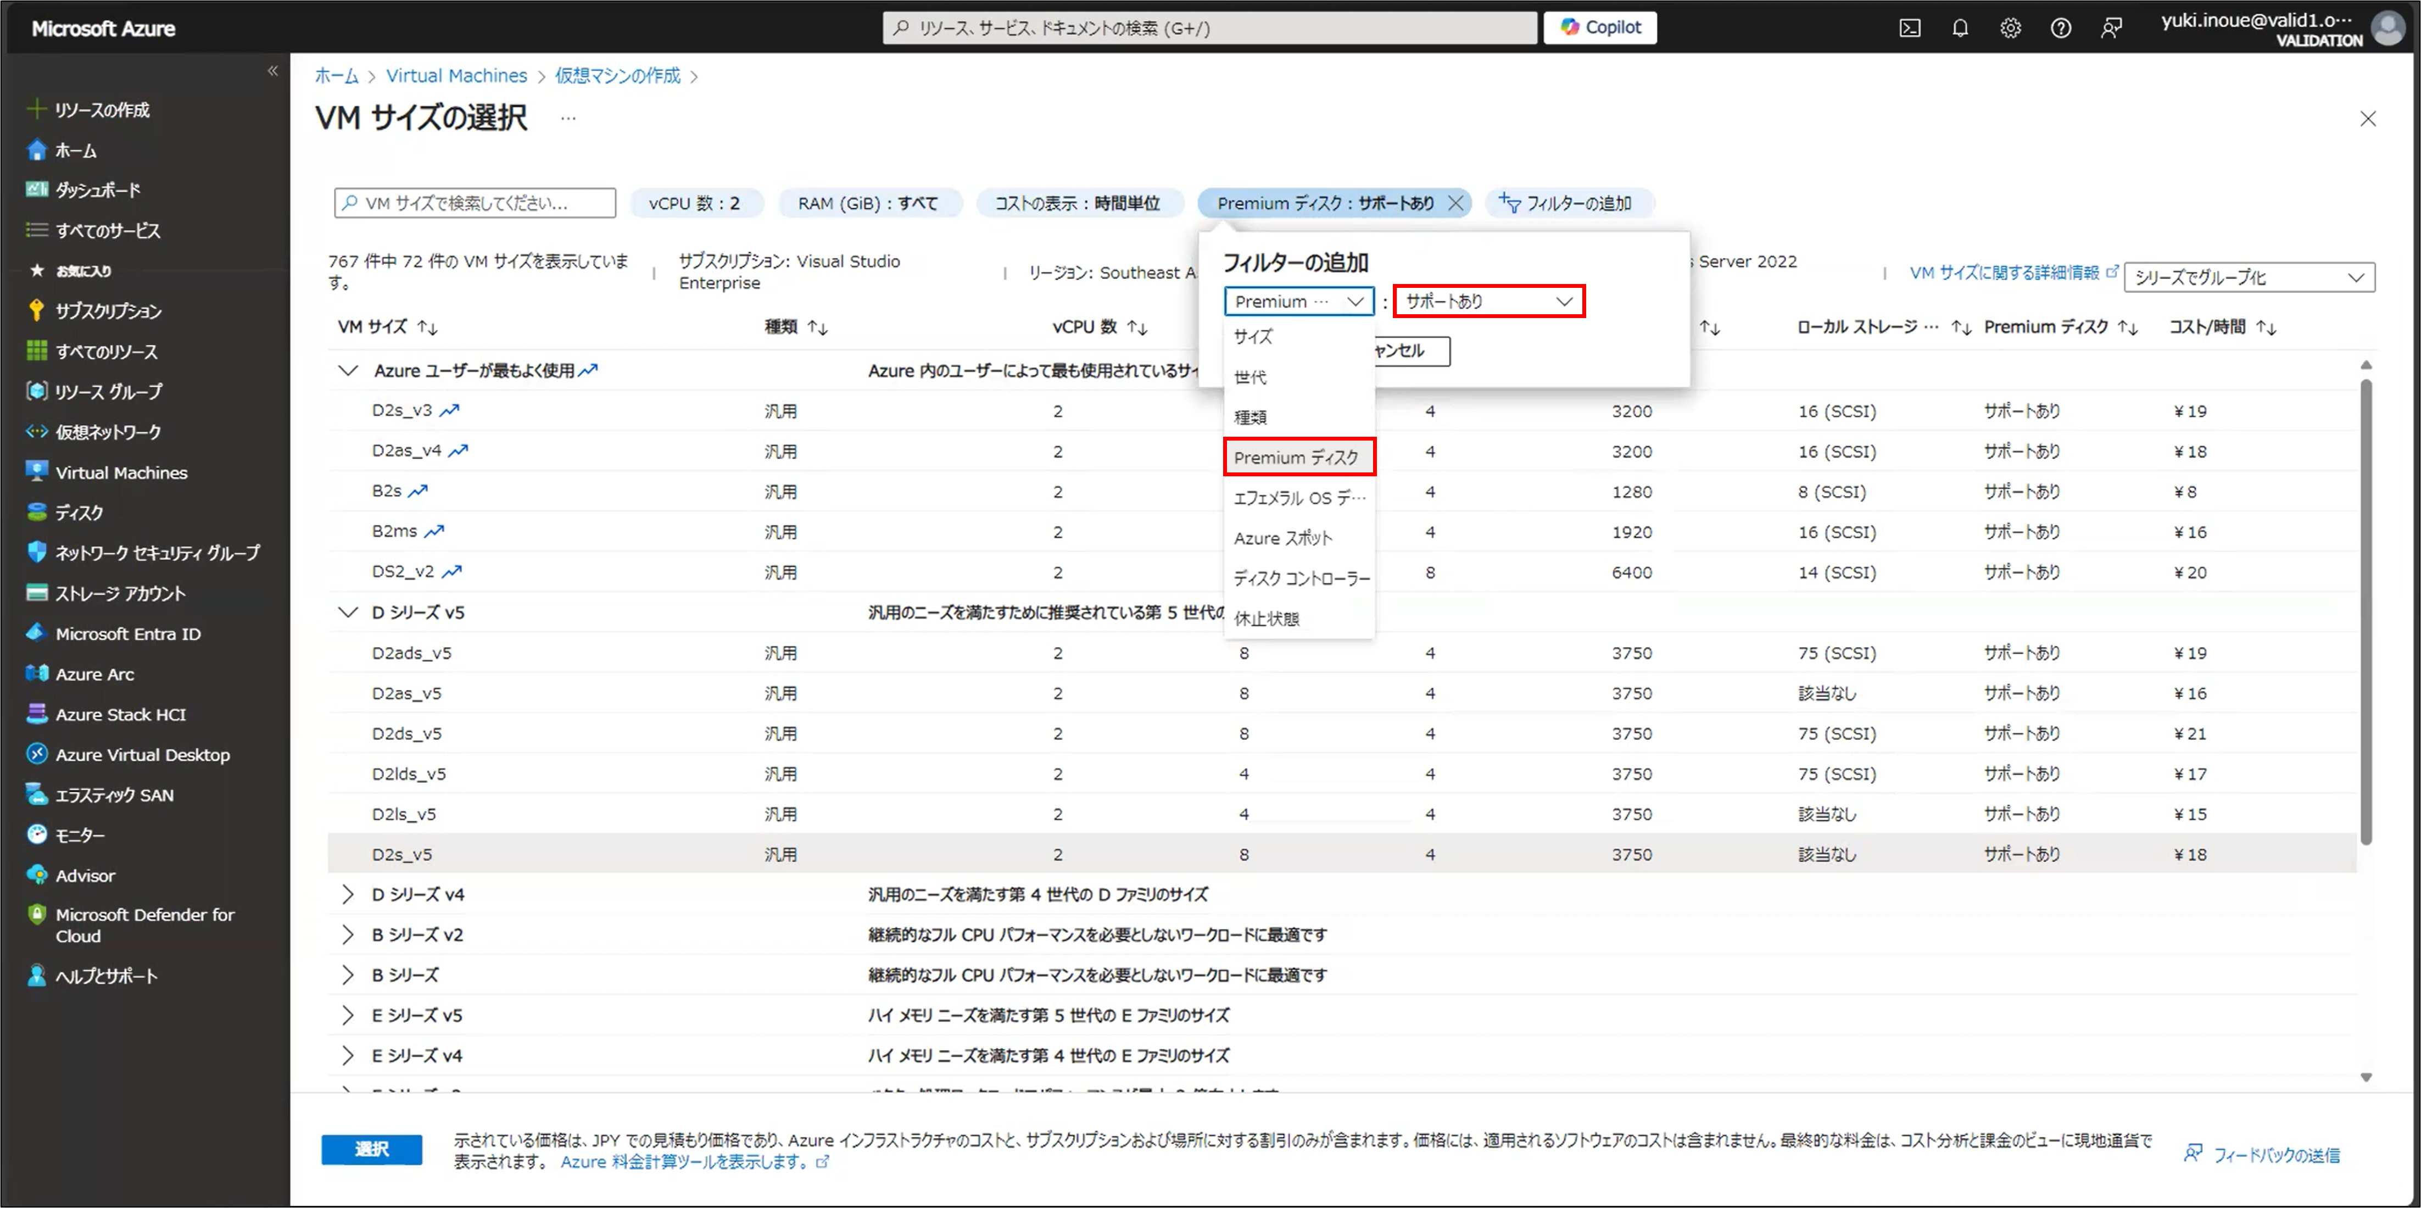Screen dimensions: 2421x1208
Task: Choose 種類 in filter list
Action: (x=1300, y=417)
